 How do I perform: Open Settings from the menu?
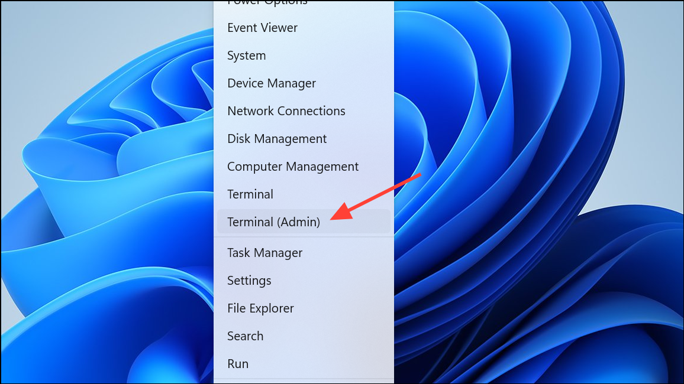(304, 281)
